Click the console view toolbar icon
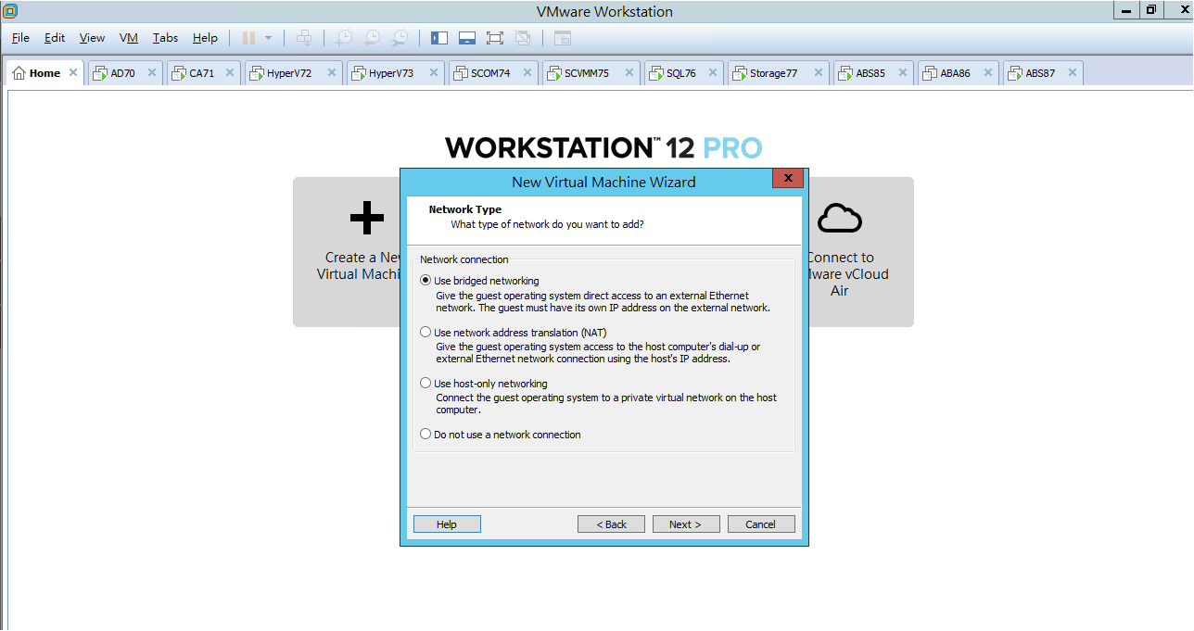This screenshot has height=631, width=1194. pos(563,38)
